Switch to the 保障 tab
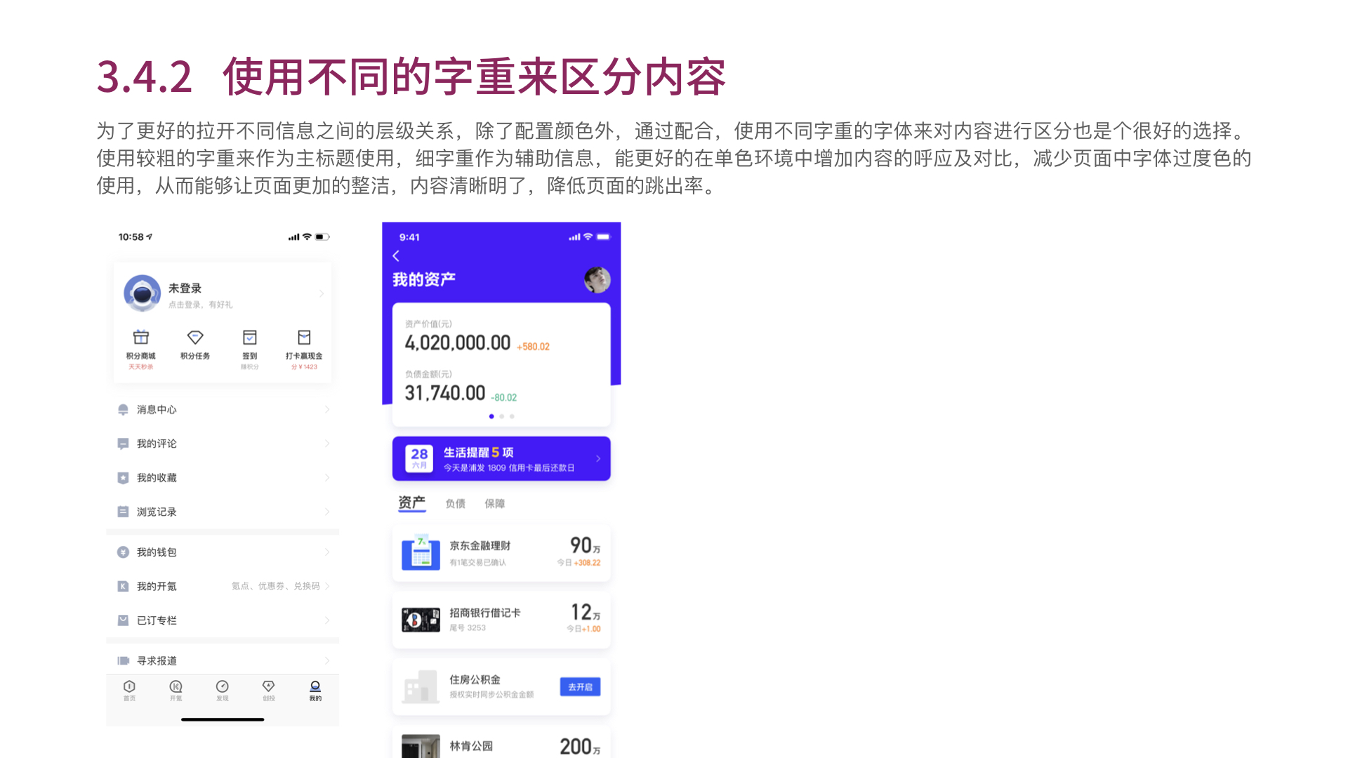 (x=494, y=503)
